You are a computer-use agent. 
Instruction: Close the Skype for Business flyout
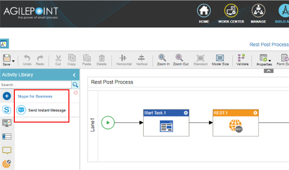pyautogui.click(x=75, y=93)
